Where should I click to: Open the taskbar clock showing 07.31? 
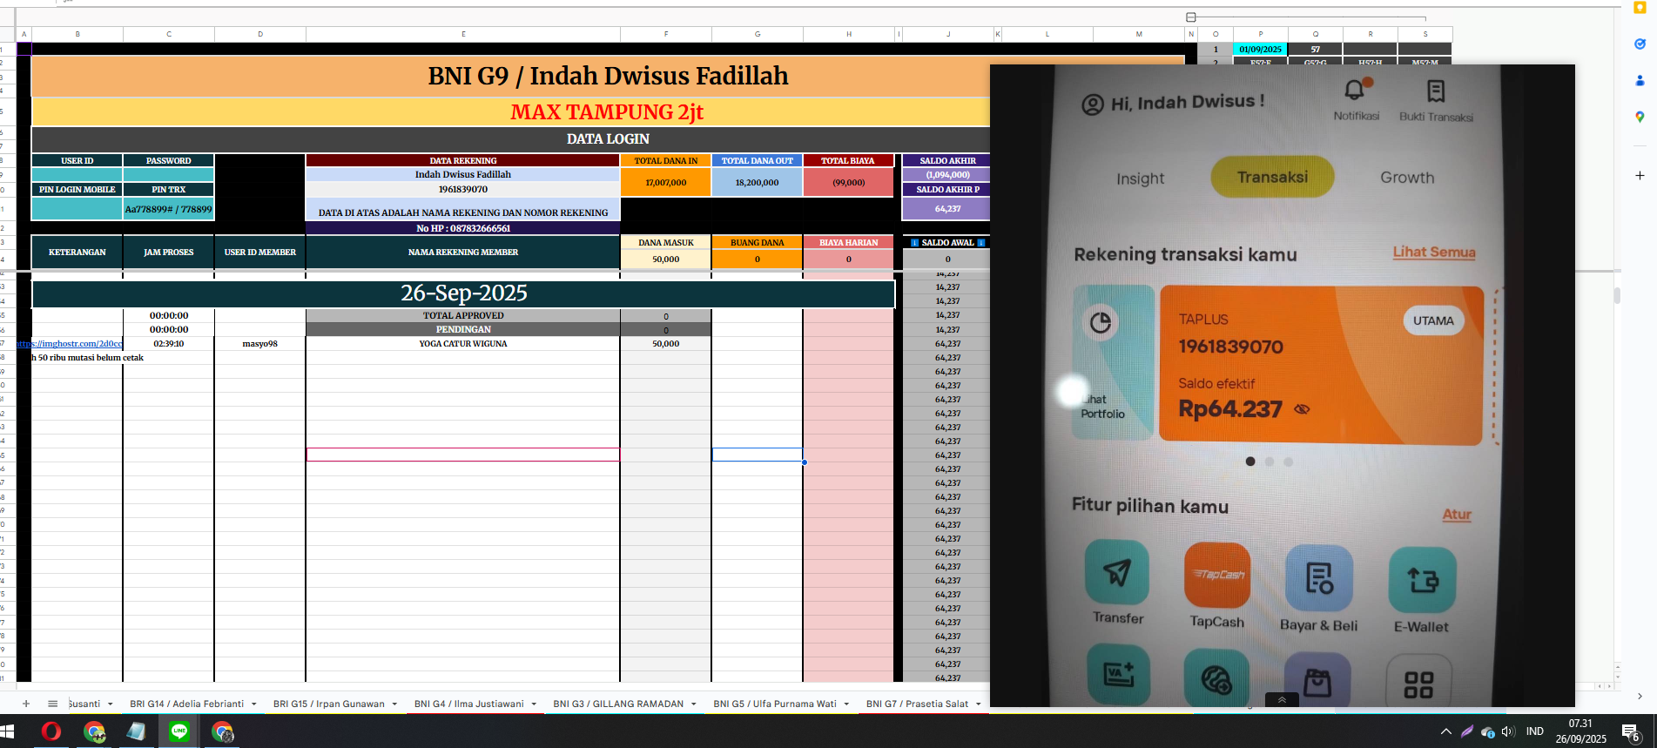click(x=1580, y=731)
